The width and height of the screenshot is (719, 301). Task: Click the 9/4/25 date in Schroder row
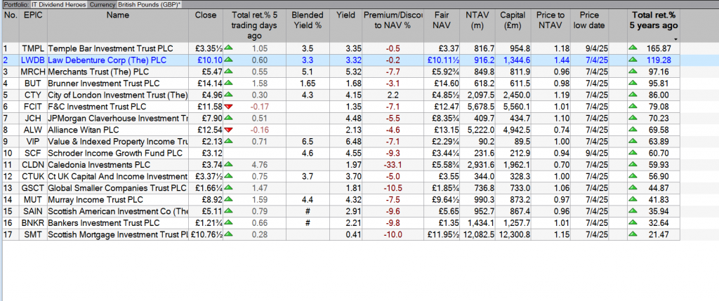click(589, 154)
